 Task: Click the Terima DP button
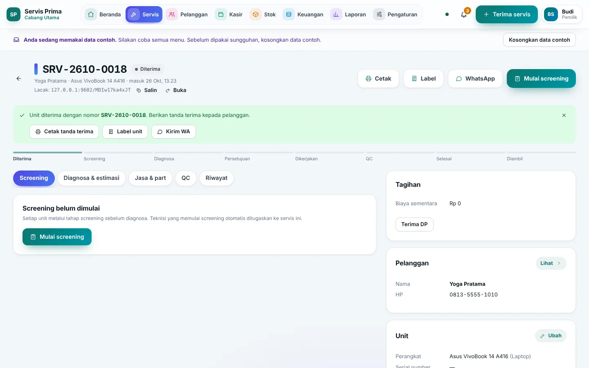[414, 224]
